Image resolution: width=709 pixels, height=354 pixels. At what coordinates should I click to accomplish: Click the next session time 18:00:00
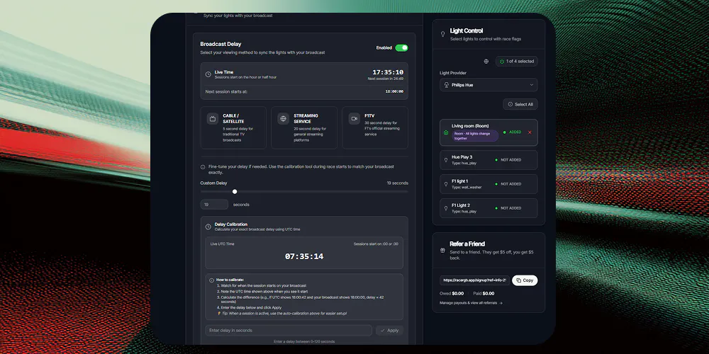394,91
